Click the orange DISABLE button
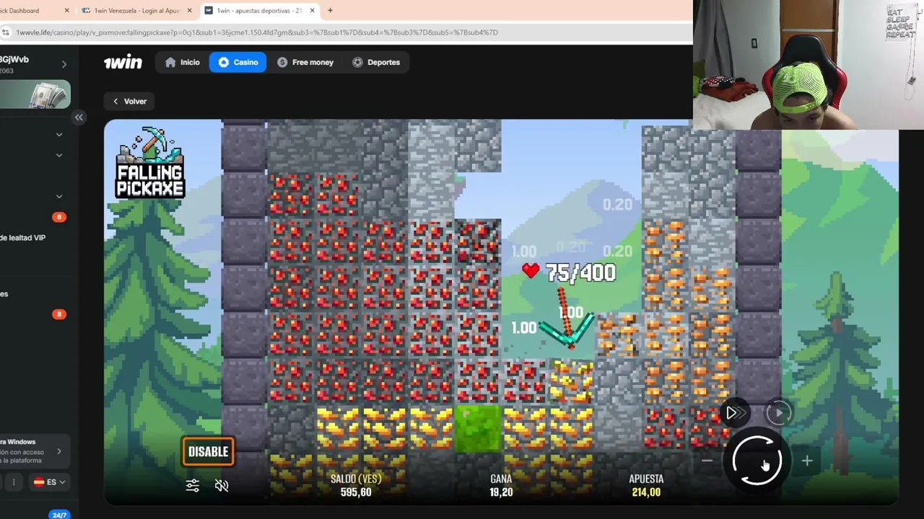This screenshot has width=924, height=519. point(208,452)
